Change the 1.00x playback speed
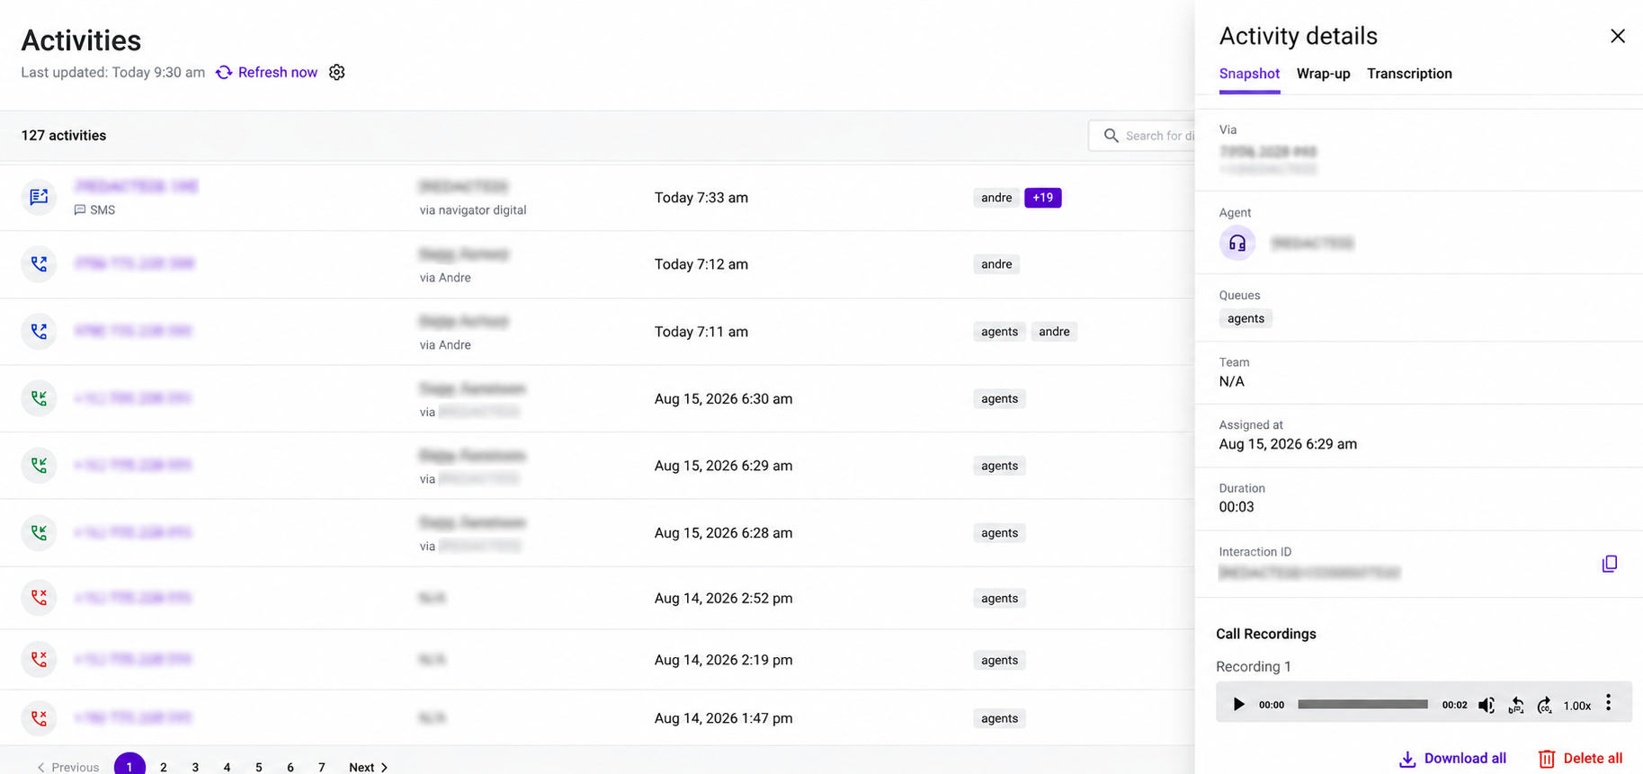 click(1577, 707)
